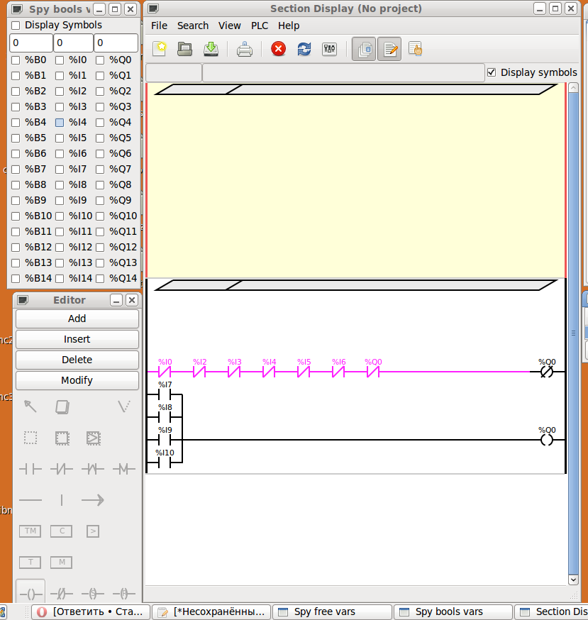The height and width of the screenshot is (620, 588).
Task: Create a new project with toolbar icon
Action: [160, 49]
